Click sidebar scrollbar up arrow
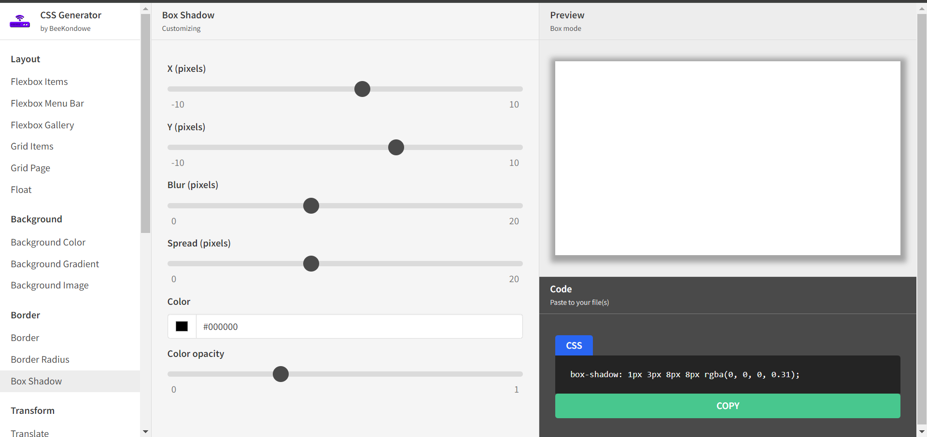This screenshot has width=927, height=437. (145, 9)
